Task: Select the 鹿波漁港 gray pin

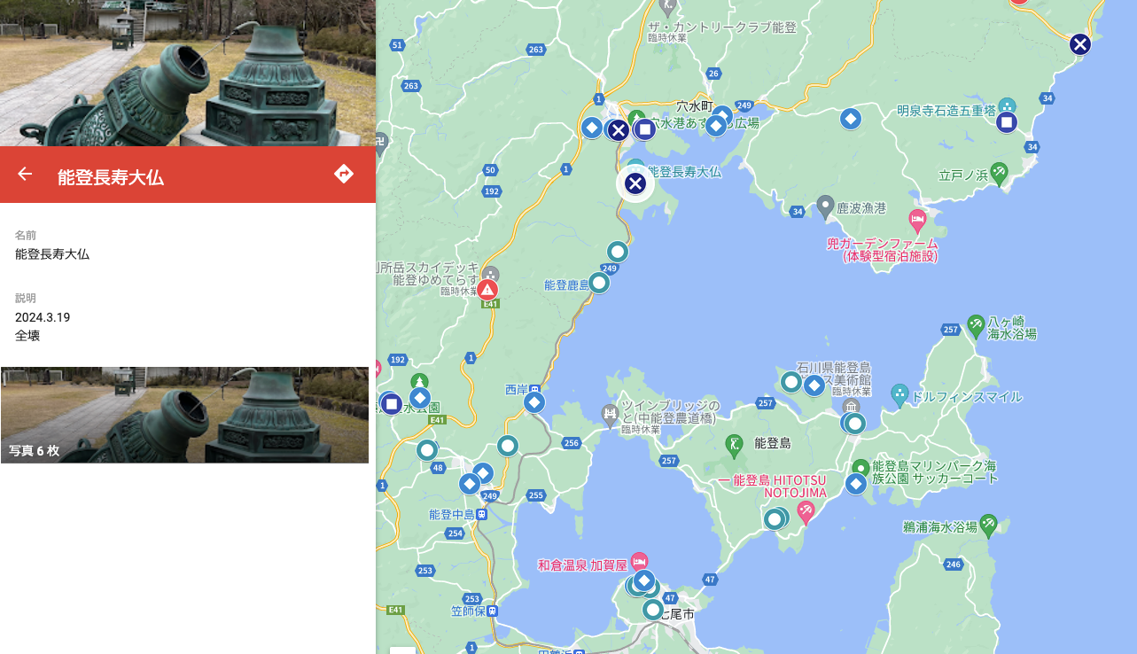Action: pos(825,206)
